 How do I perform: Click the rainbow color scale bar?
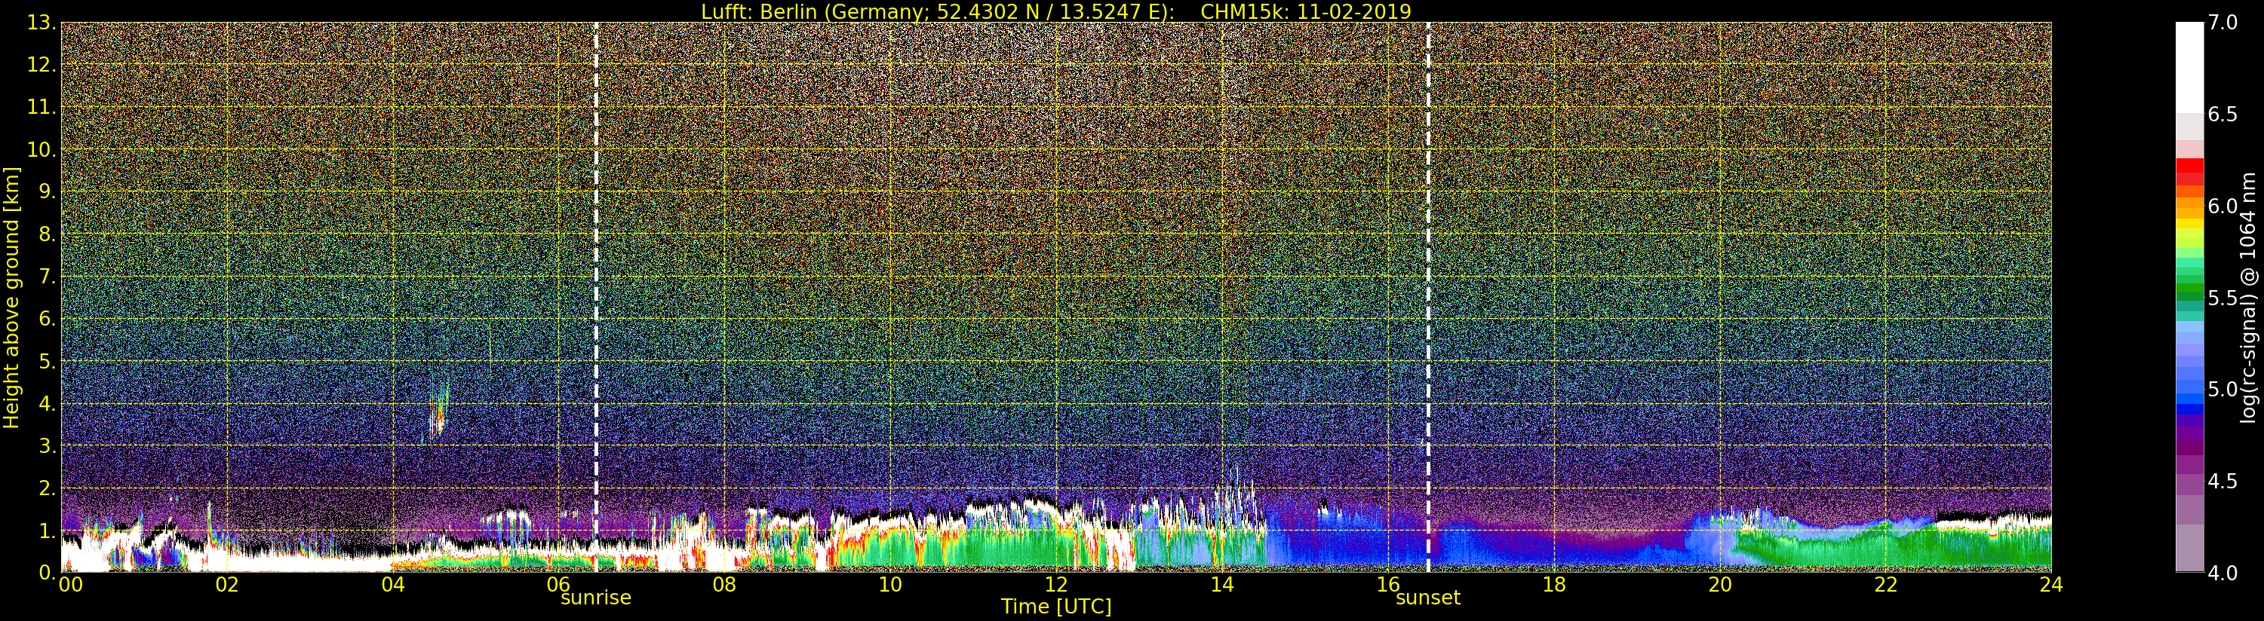coord(2190,297)
